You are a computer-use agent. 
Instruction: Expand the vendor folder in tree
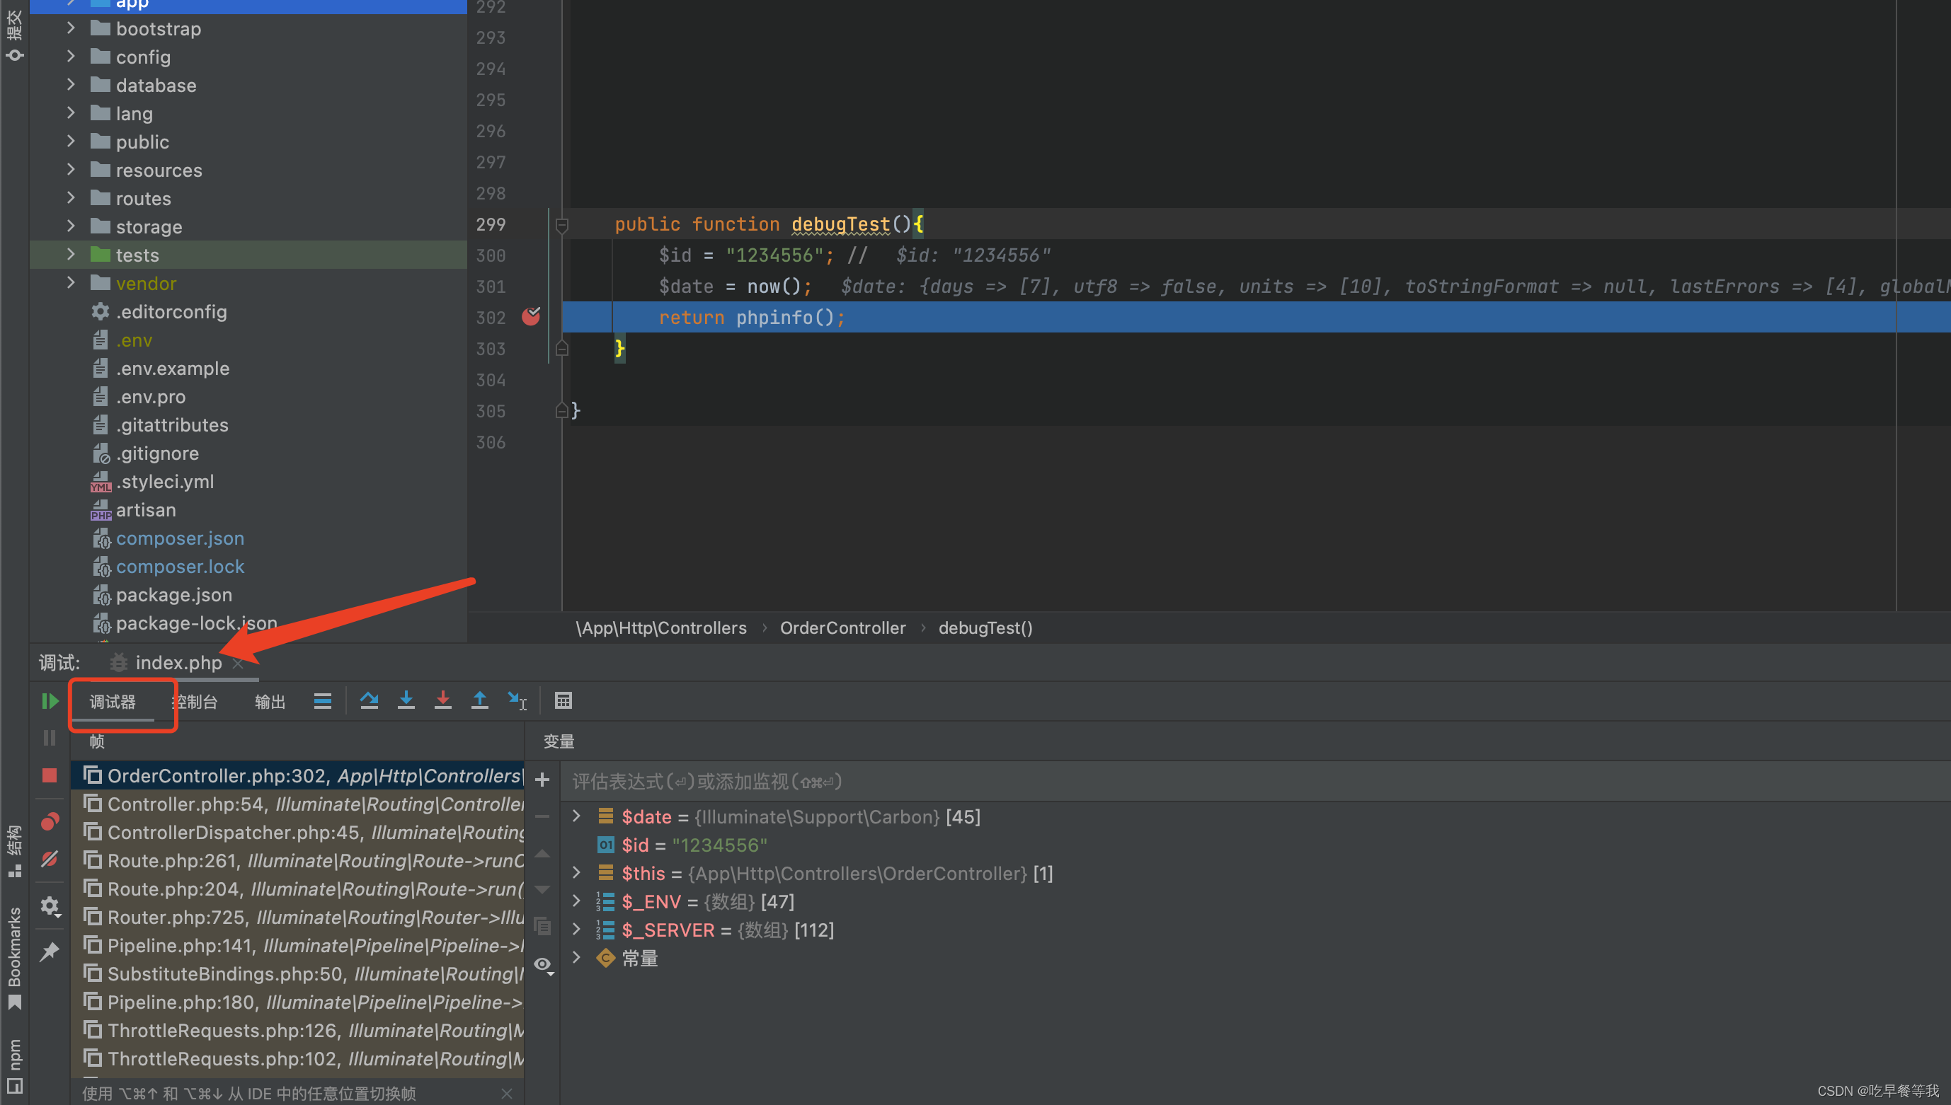pos(71,283)
